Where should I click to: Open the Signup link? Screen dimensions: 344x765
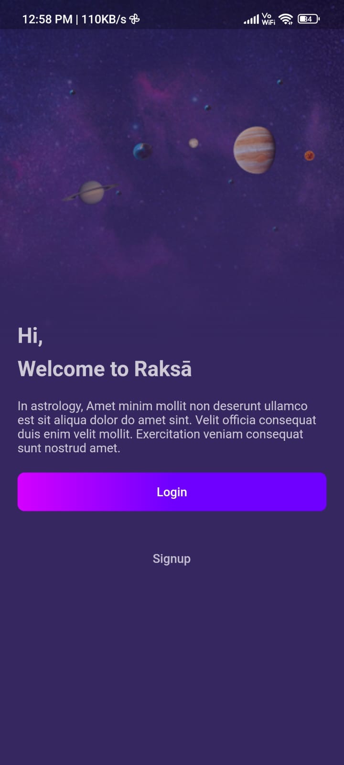pyautogui.click(x=172, y=558)
